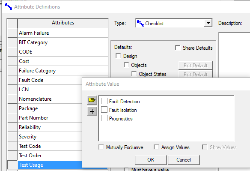Click the plus add-value button
The height and width of the screenshot is (171, 250).
pos(92,111)
